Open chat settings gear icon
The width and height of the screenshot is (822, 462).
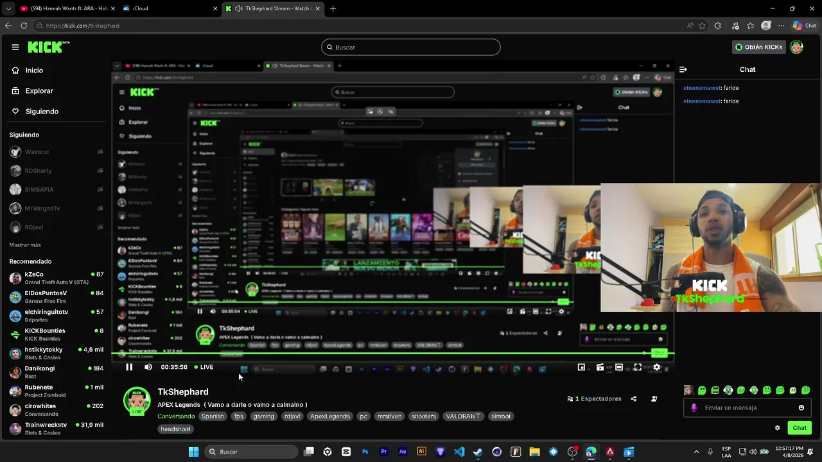[777, 428]
